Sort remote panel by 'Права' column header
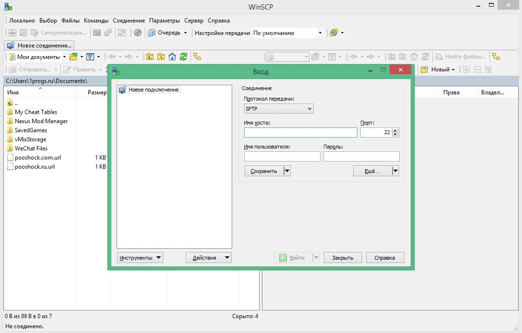The width and height of the screenshot is (522, 333). tap(459, 92)
